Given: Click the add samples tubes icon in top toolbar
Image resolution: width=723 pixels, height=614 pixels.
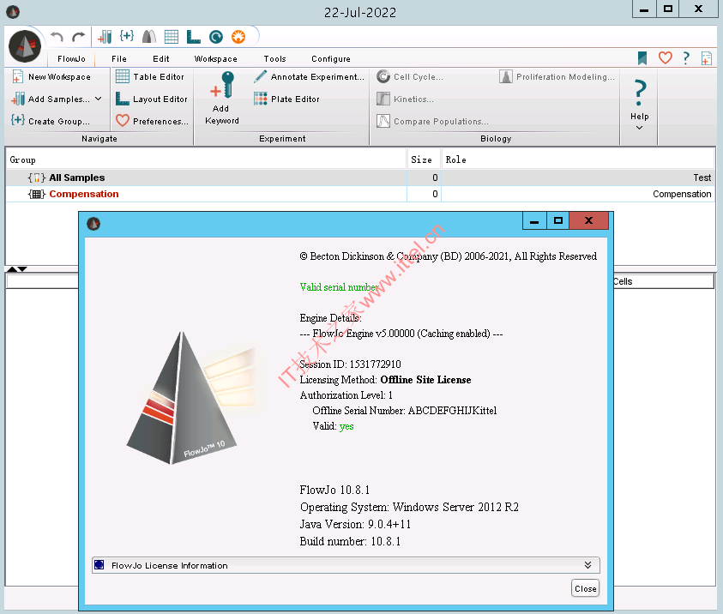Looking at the screenshot, I should pos(105,37).
